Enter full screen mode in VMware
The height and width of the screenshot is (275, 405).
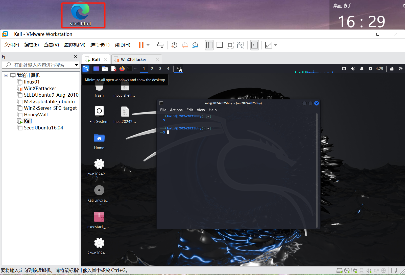pyautogui.click(x=230, y=45)
